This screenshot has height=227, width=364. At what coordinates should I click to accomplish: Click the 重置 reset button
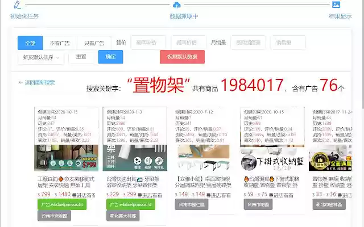[81, 57]
